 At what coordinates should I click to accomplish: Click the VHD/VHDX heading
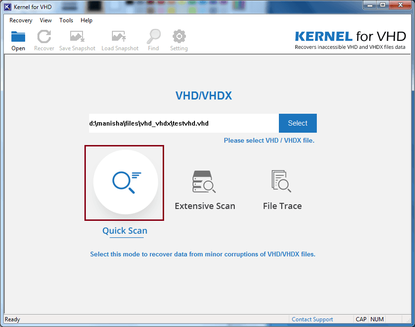click(x=204, y=96)
